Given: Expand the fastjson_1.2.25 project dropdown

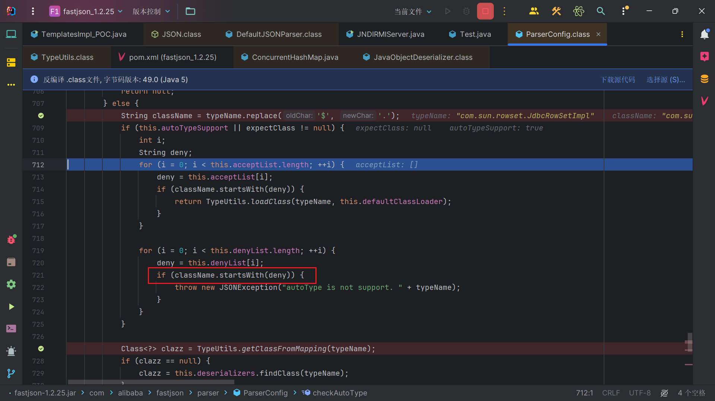Looking at the screenshot, I should point(86,11).
